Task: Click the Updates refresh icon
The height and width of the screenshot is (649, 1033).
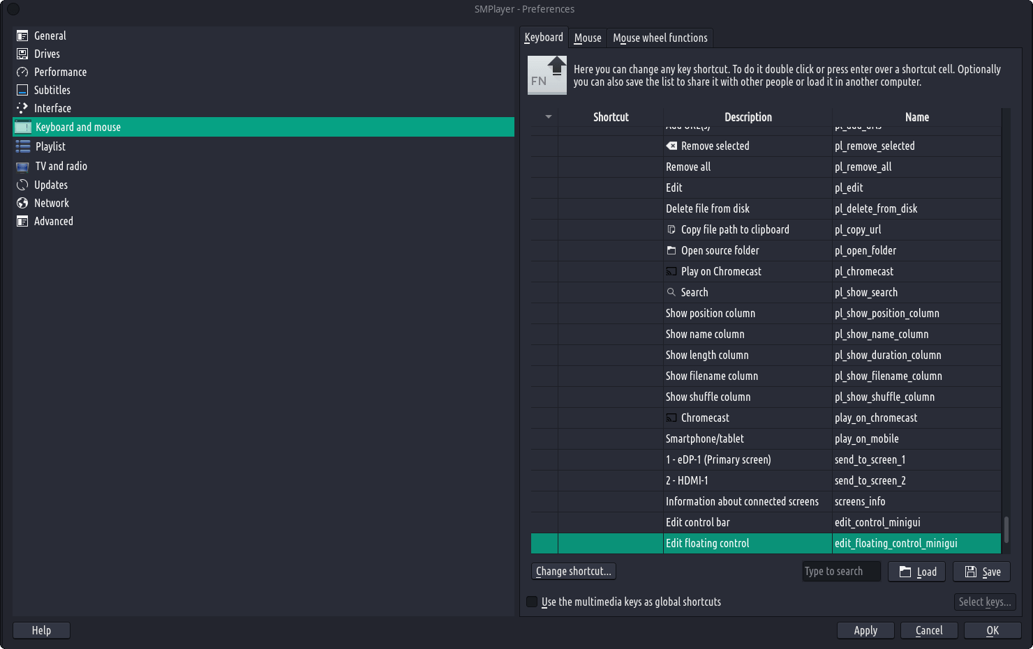Action: pos(22,185)
